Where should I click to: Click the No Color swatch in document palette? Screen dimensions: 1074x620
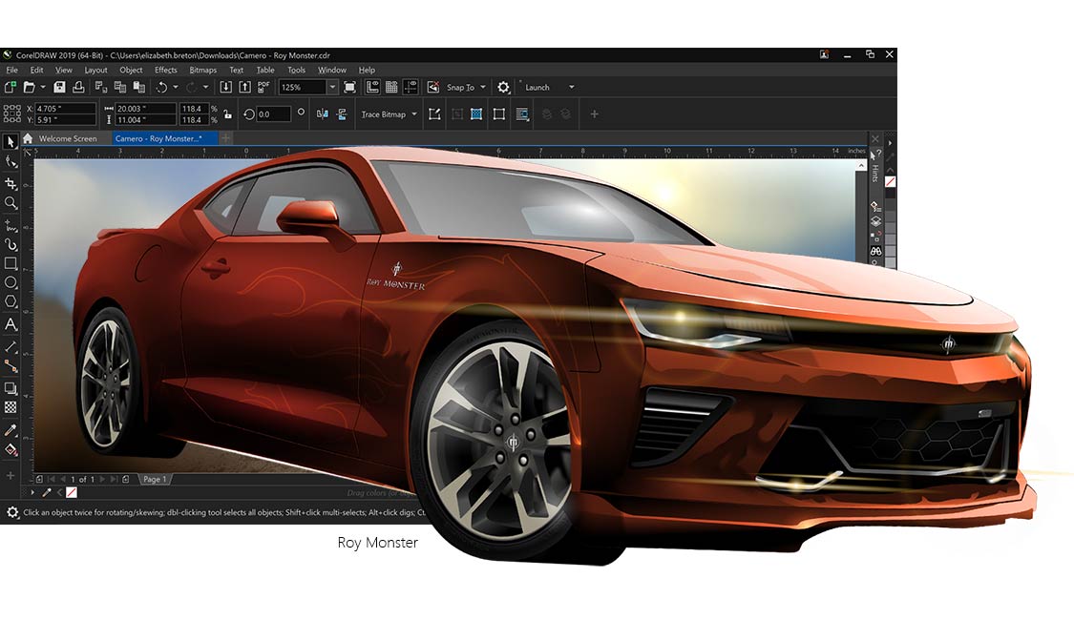coord(72,492)
